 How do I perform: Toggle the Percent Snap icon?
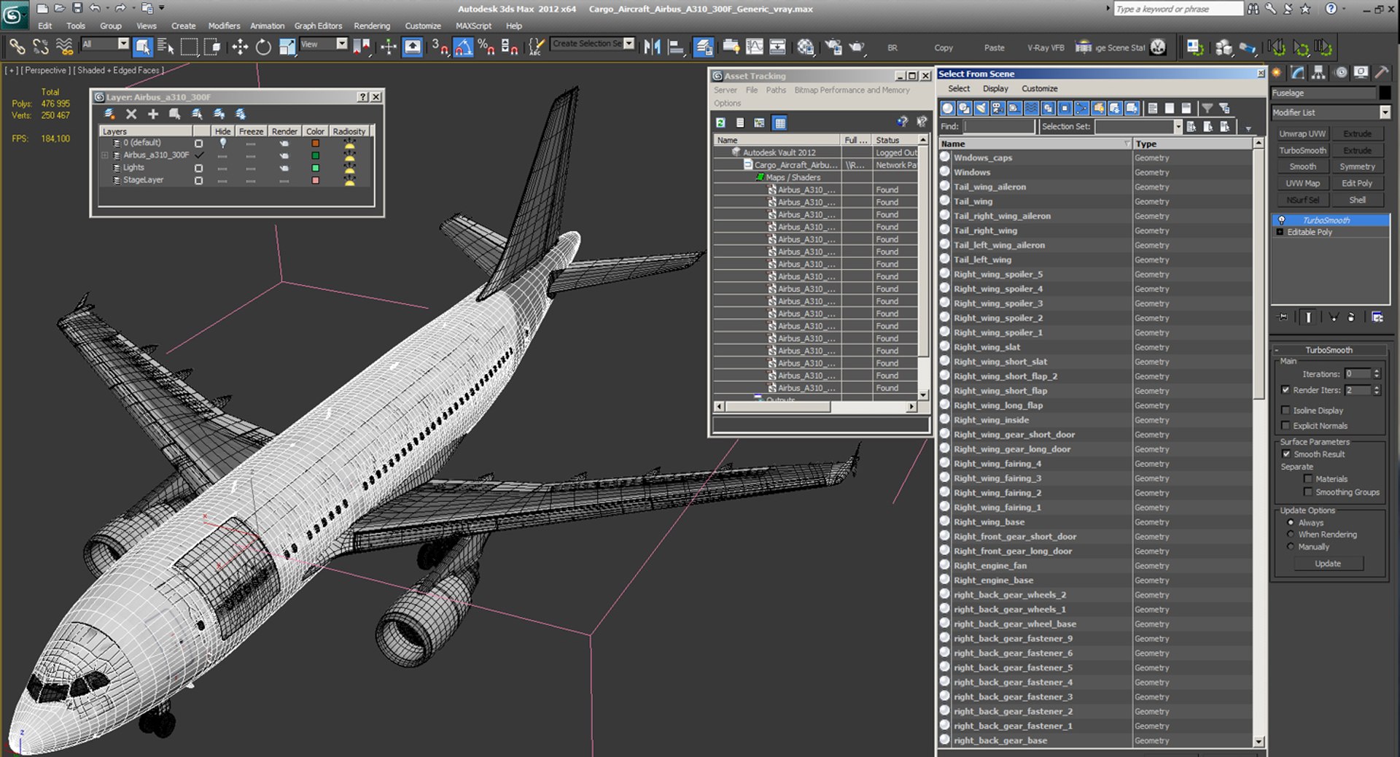click(x=486, y=47)
